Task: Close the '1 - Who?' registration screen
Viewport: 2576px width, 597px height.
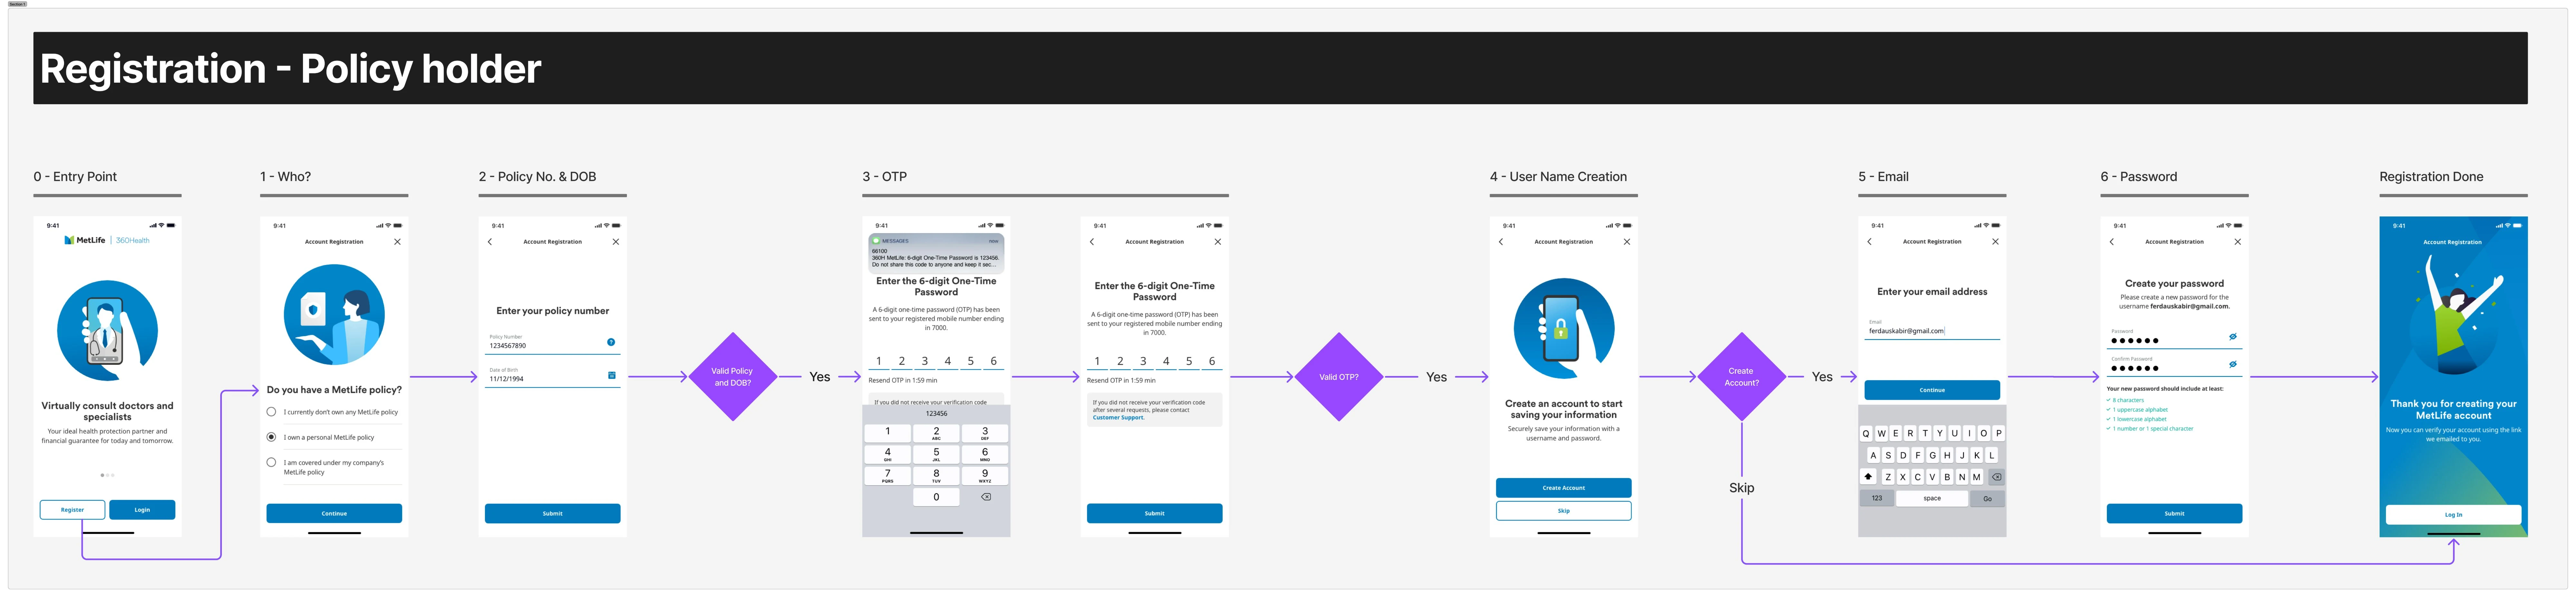Action: click(397, 242)
